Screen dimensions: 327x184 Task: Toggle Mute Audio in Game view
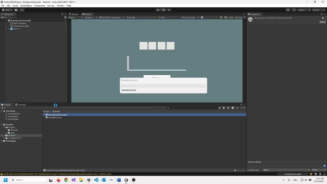[x=221, y=18]
